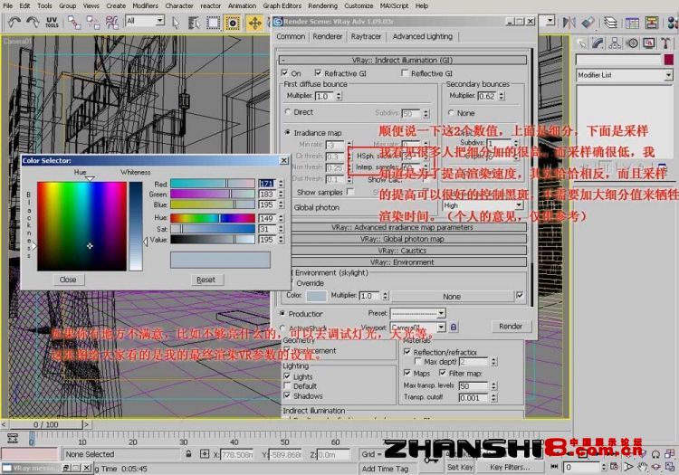The image size is (679, 475).
Task: Toggle the Filter maps checkbox
Action: [x=442, y=373]
